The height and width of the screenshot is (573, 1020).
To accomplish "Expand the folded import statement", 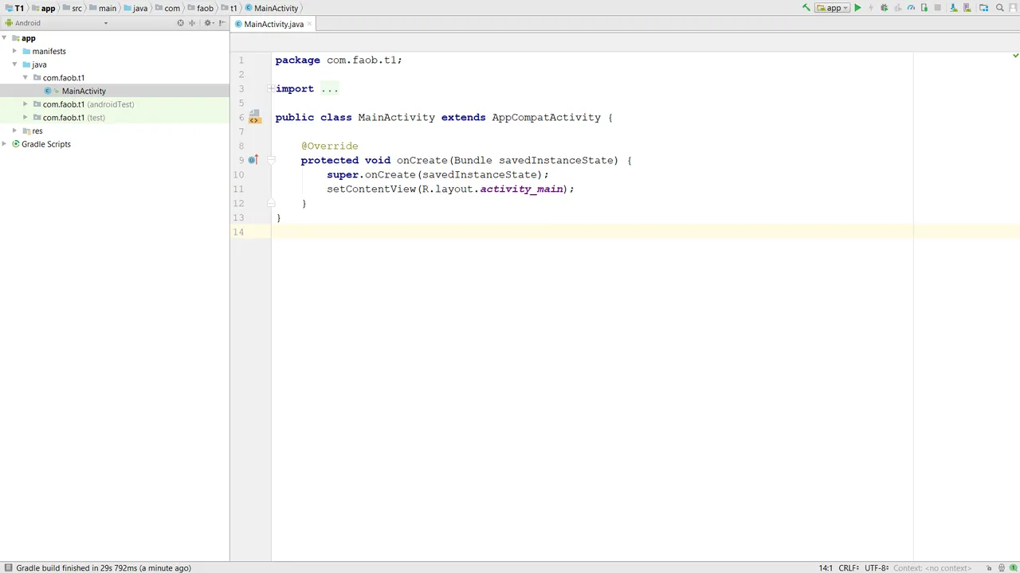I will coord(271,88).
